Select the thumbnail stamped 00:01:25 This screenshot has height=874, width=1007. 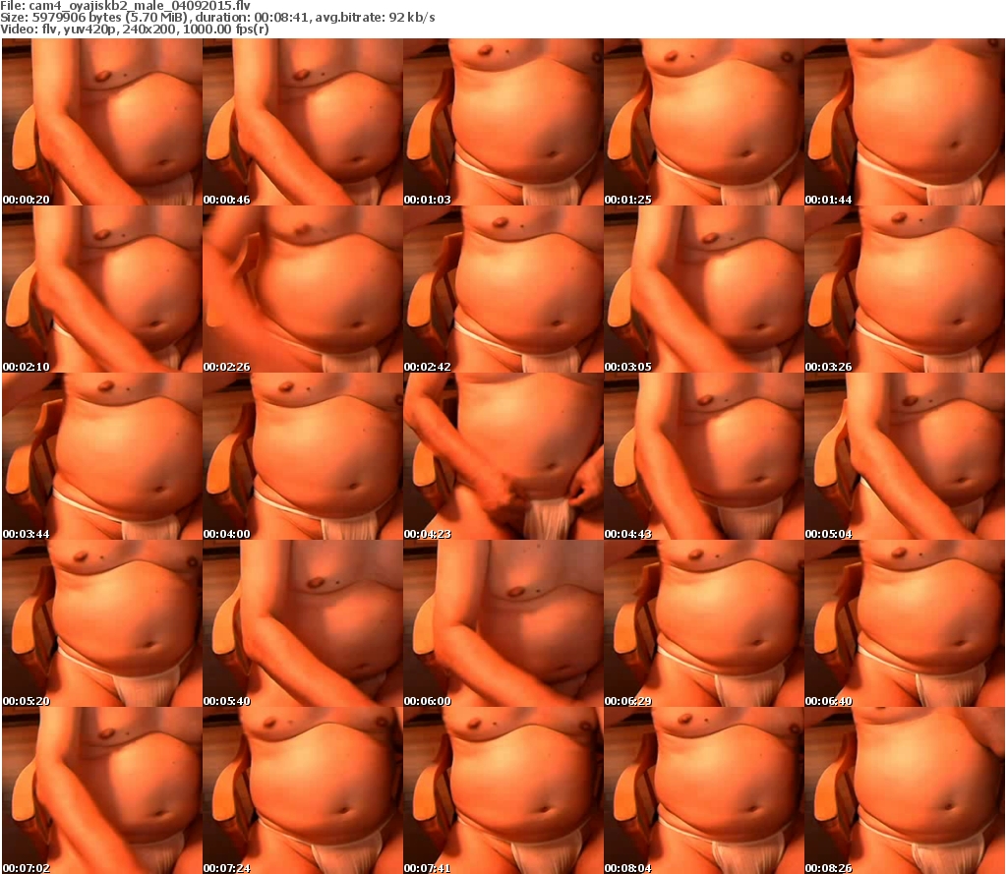pyautogui.click(x=704, y=122)
